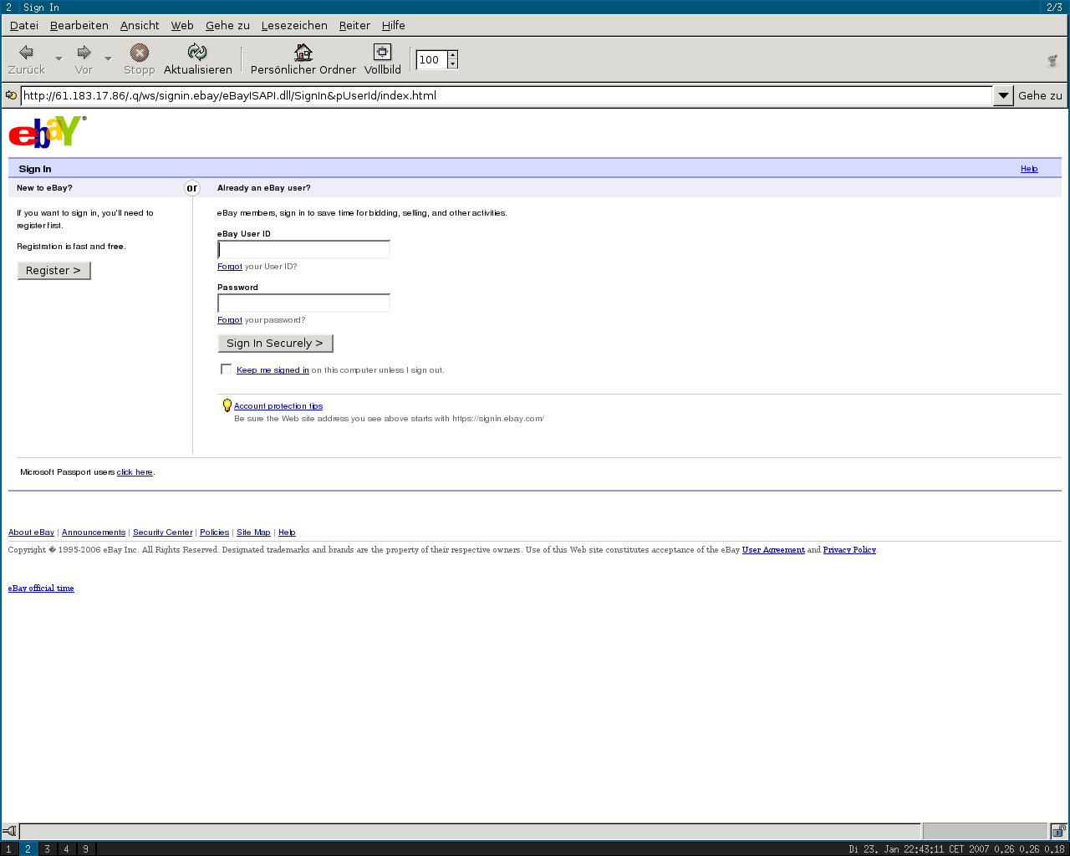The height and width of the screenshot is (856, 1070).
Task: Click the eBay logo
Action: tap(48, 132)
